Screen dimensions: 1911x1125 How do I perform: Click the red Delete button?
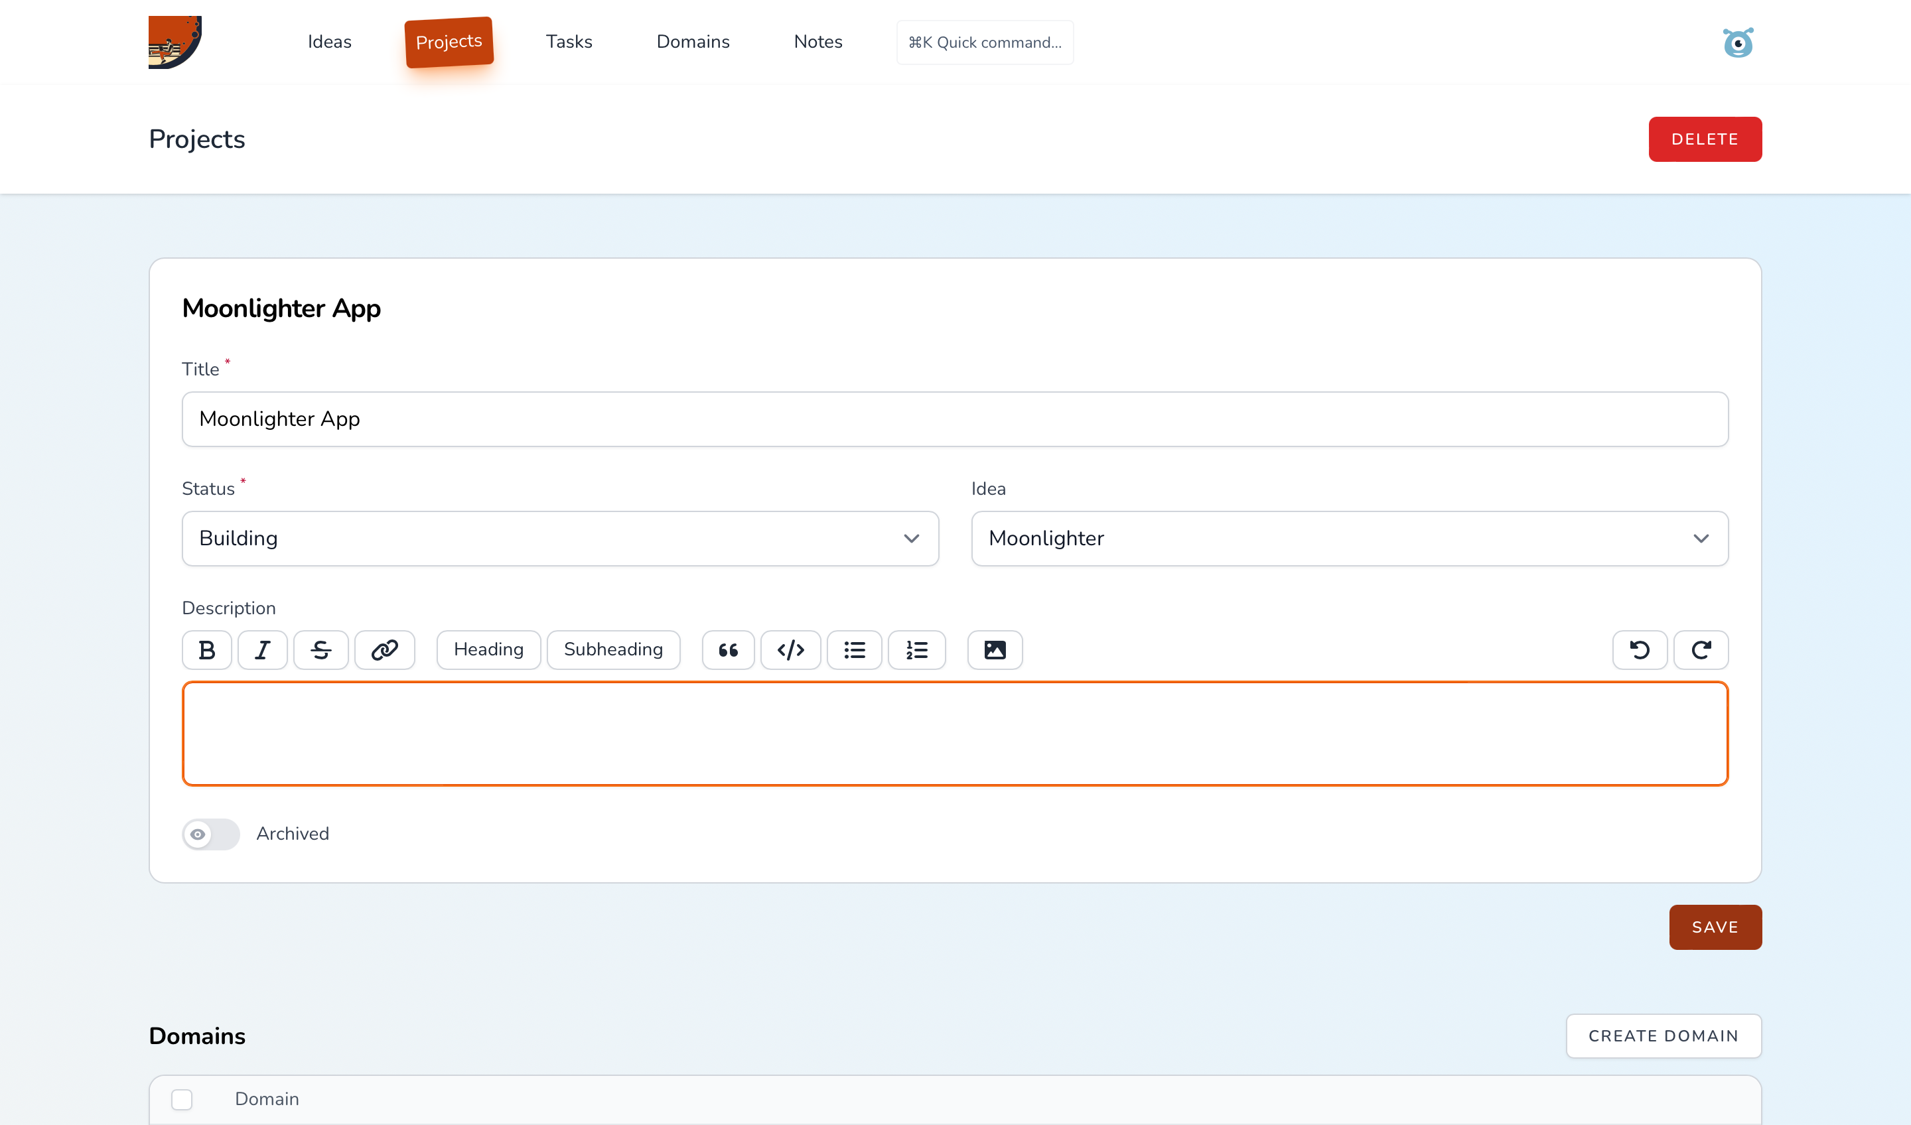1704,139
